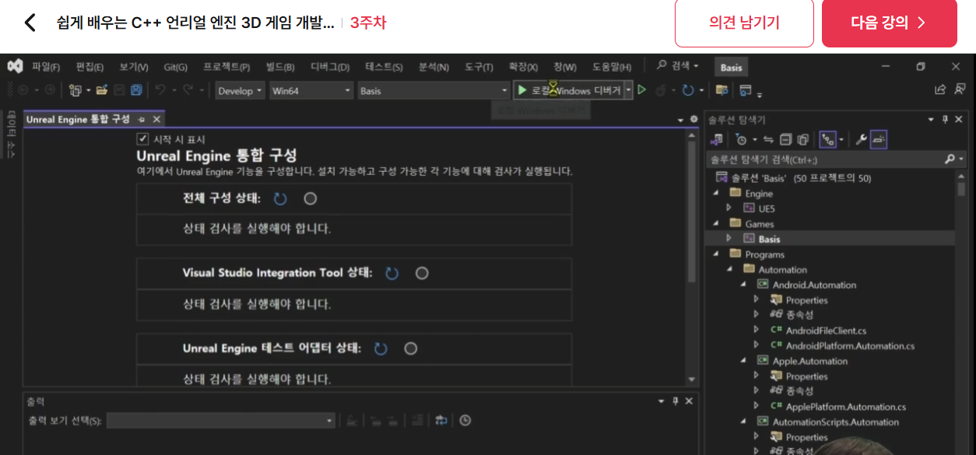The height and width of the screenshot is (455, 976).
Task: Collapse the Android.Automation project
Action: (x=743, y=285)
